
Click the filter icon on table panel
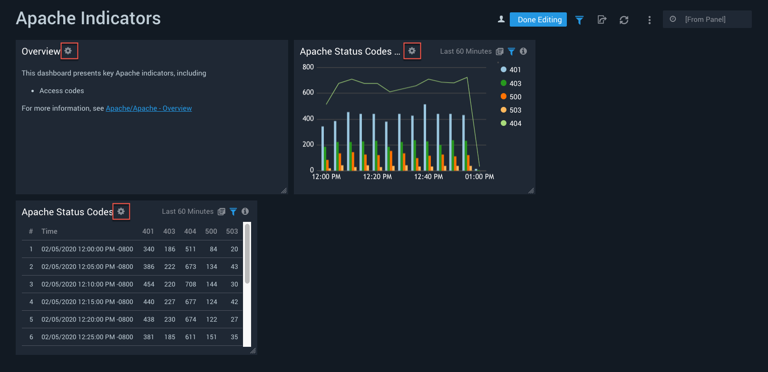pos(233,211)
